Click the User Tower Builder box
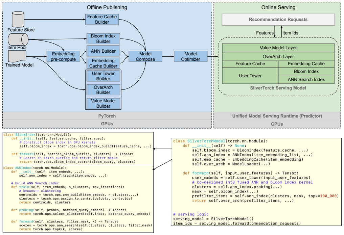Viewport: 344px width, 235px height. click(x=103, y=76)
